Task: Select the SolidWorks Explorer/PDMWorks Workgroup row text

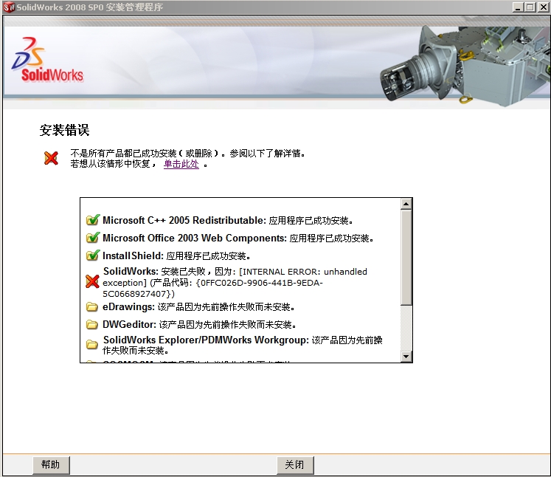Action: click(243, 345)
